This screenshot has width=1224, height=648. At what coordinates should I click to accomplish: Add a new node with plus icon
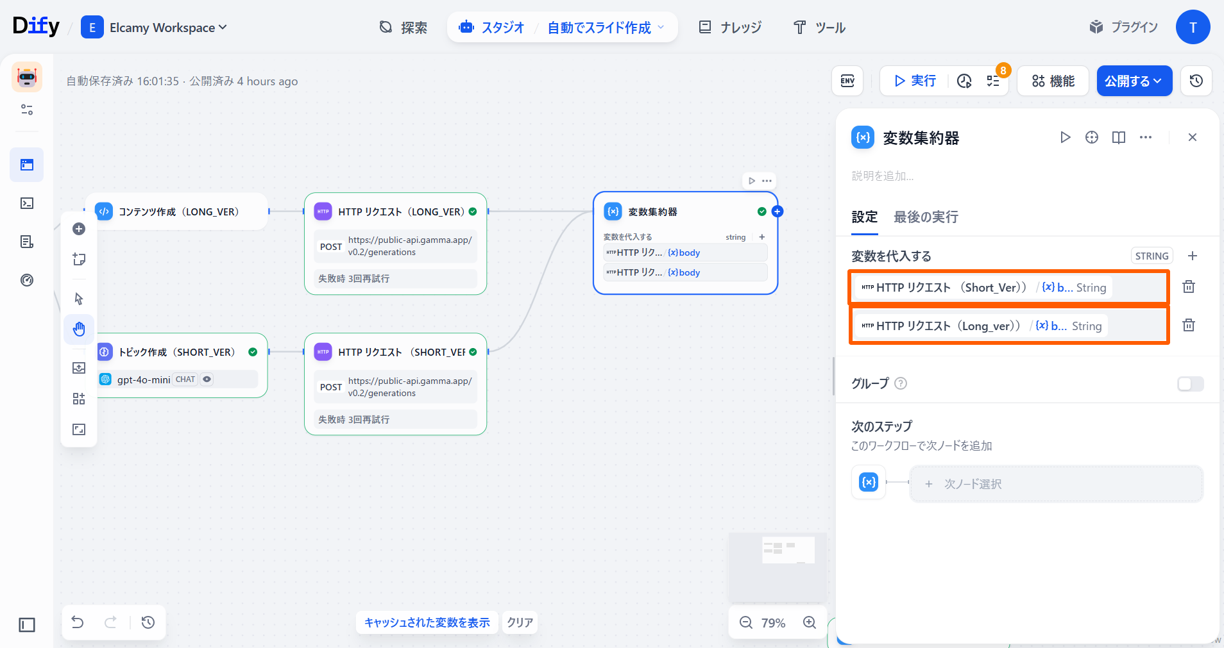(x=79, y=229)
